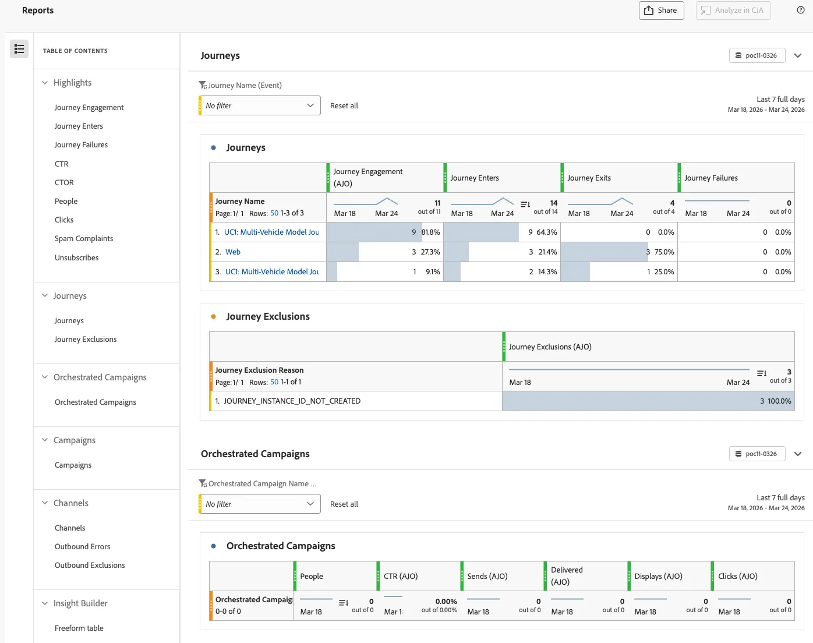Collapse the Journeys panel chevron
This screenshot has height=643, width=813.
point(798,55)
